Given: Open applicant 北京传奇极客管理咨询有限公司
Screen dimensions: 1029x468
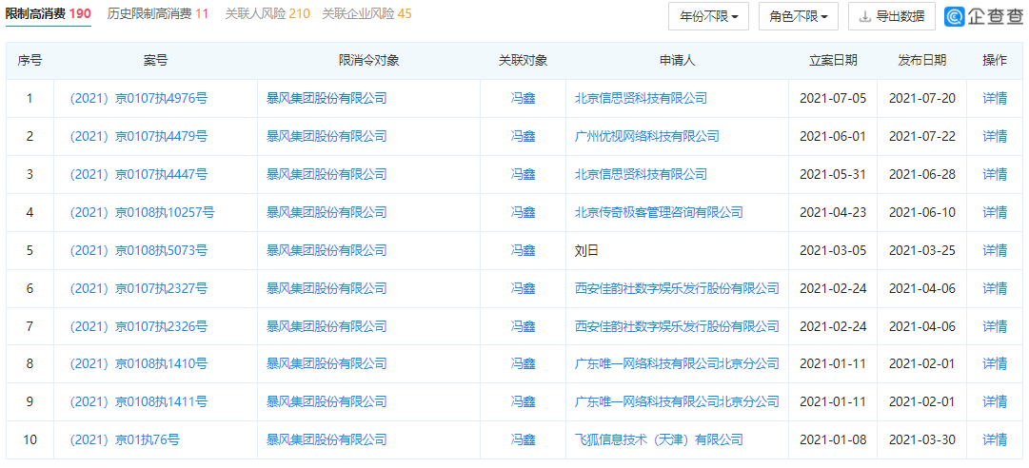Looking at the screenshot, I should [x=658, y=212].
